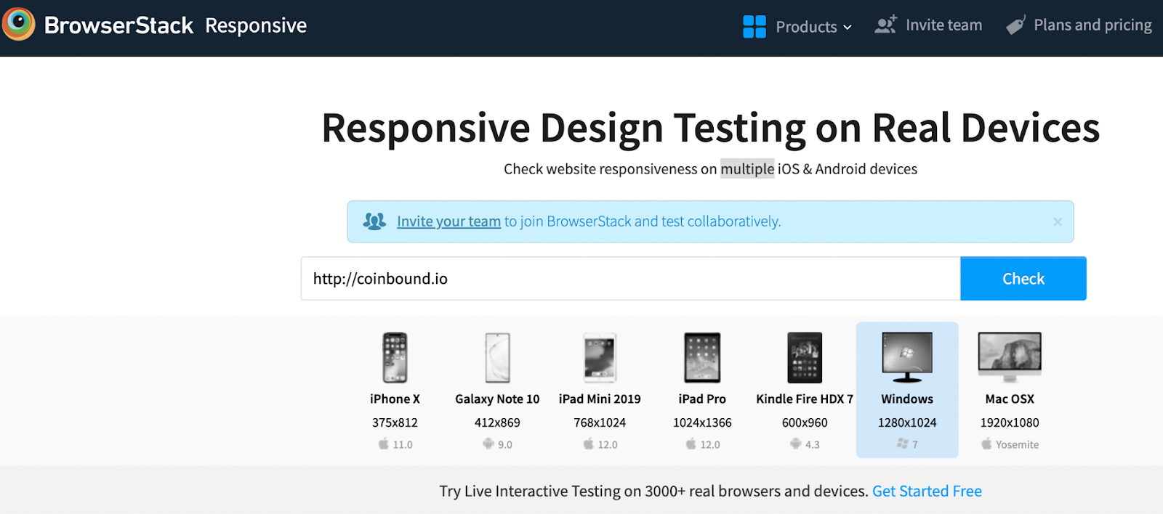Click the Plans and pricing tag icon

click(x=1015, y=25)
